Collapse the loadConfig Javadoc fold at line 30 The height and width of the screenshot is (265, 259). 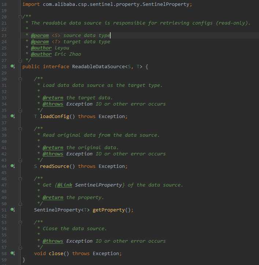pyautogui.click(x=20, y=79)
